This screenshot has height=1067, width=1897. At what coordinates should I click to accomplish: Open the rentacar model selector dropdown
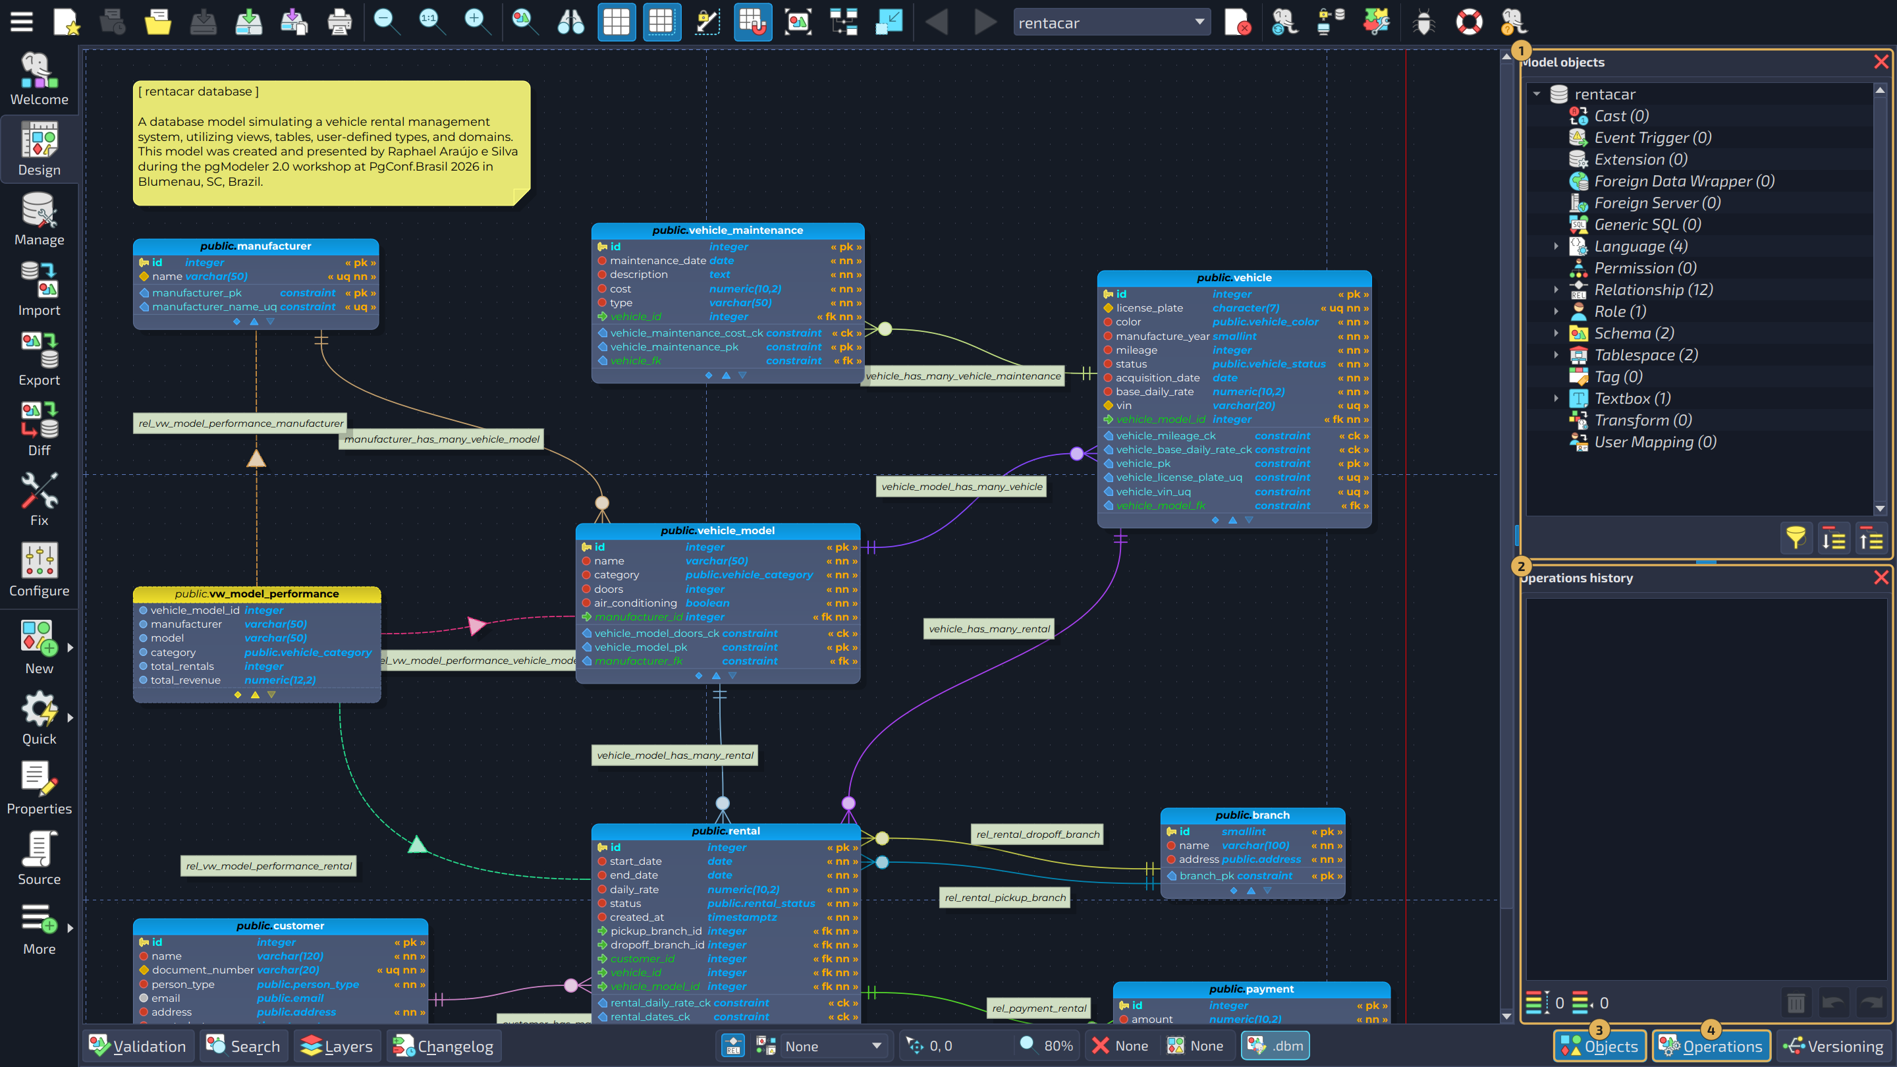coord(1111,22)
